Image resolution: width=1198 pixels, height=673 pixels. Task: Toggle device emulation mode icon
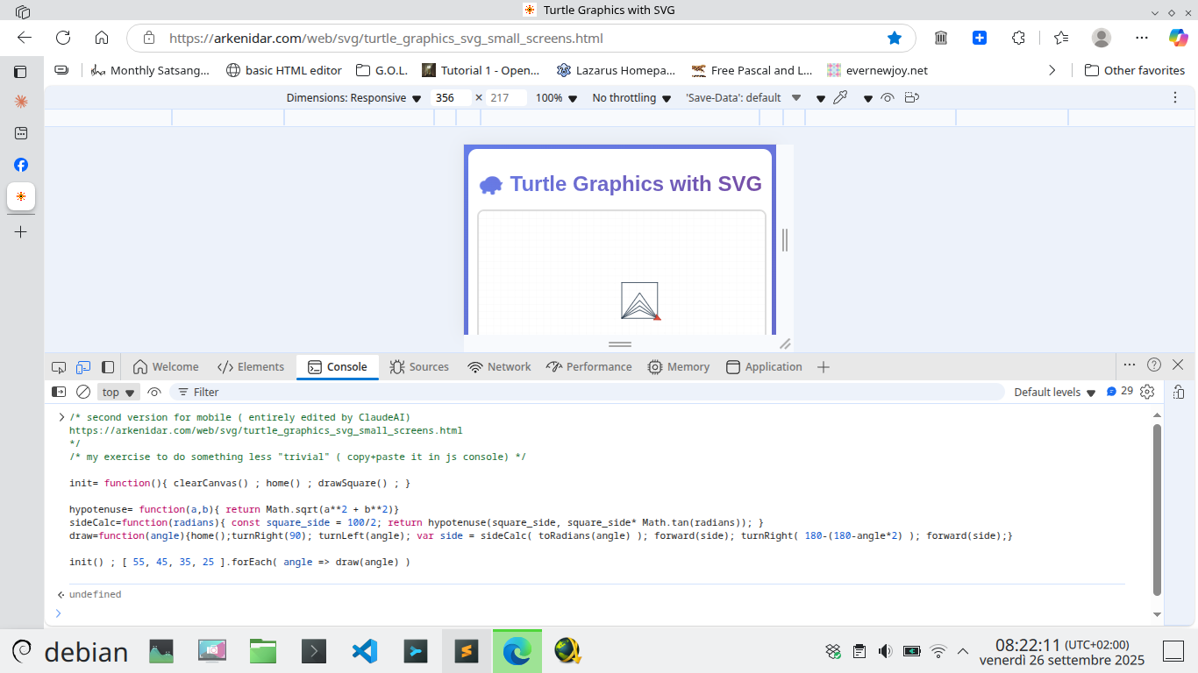[83, 367]
